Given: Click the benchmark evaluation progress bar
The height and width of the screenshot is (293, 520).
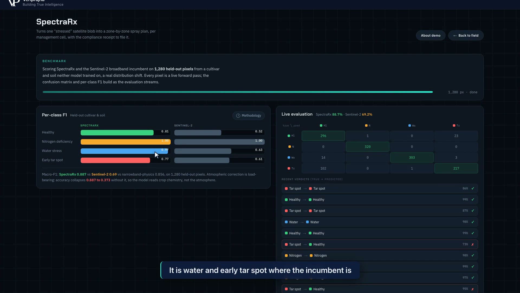Looking at the screenshot, I should [238, 92].
